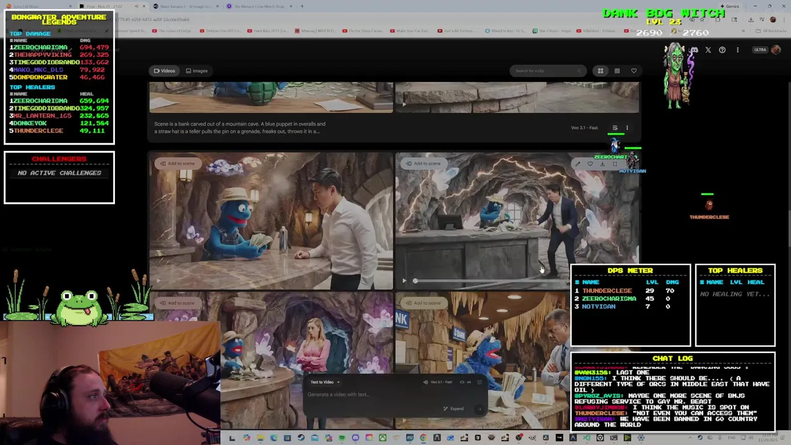Open the 'Star Citizen' bookmark
This screenshot has width=791, height=445.
(x=553, y=30)
